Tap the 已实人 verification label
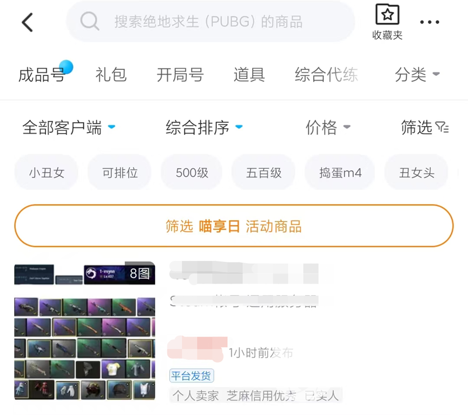This screenshot has width=468, height=415. (322, 396)
